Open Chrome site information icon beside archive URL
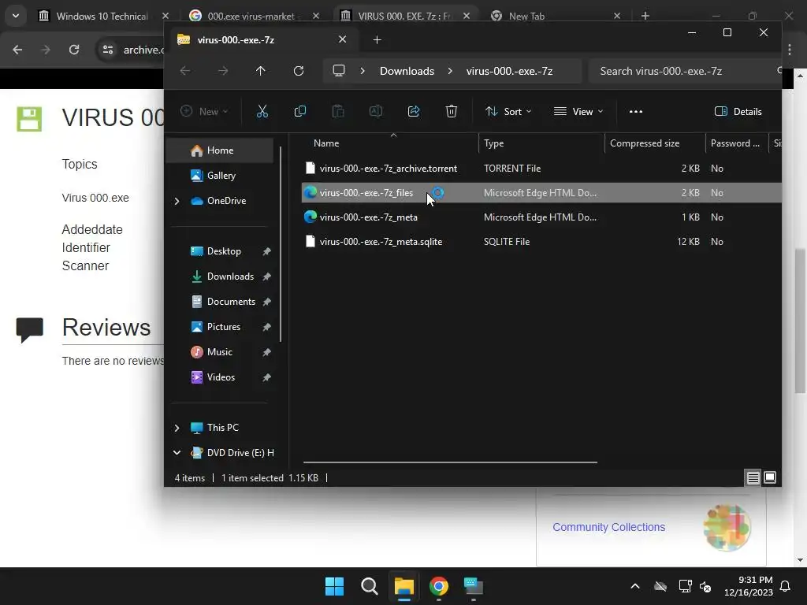Image resolution: width=807 pixels, height=605 pixels. point(108,50)
